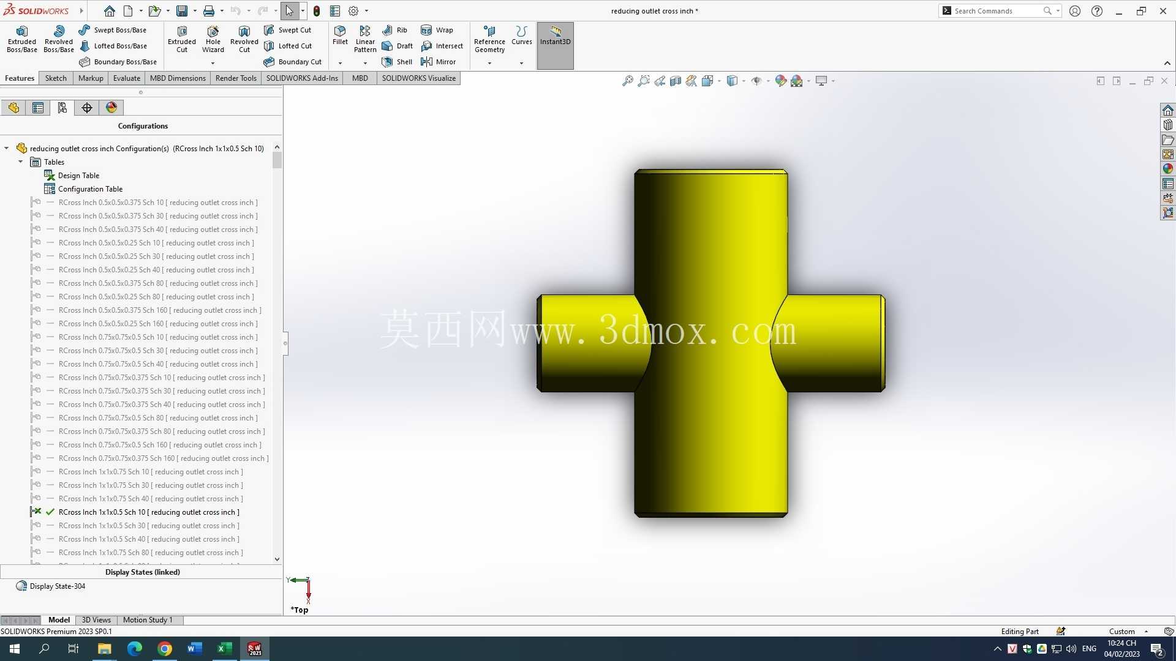Image resolution: width=1176 pixels, height=661 pixels.
Task: Select the Linear Pattern tool
Action: pyautogui.click(x=365, y=39)
